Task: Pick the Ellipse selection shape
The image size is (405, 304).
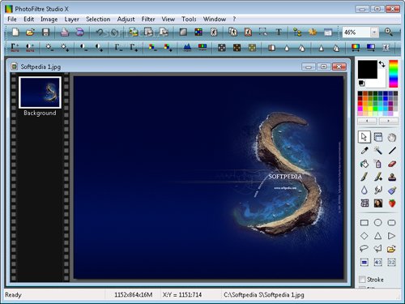Action: [378, 222]
